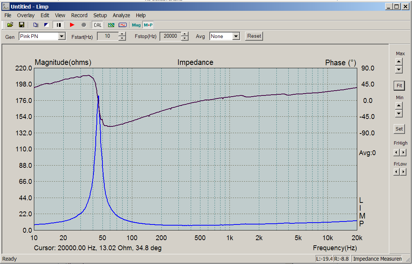Expand the Gen Pink PN dropdown
This screenshot has width=412, height=264.
coord(62,36)
